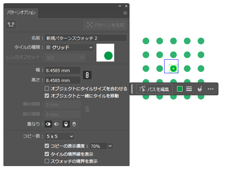Uncheck タイルの境界線を表示 checkbox
Image resolution: width=239 pixels, height=171 pixels.
[x=47, y=154]
